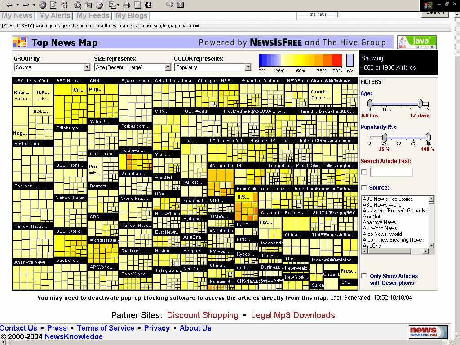This screenshot has width=460, height=345.
Task: Click the Age slider minimum handle
Action: point(370,104)
